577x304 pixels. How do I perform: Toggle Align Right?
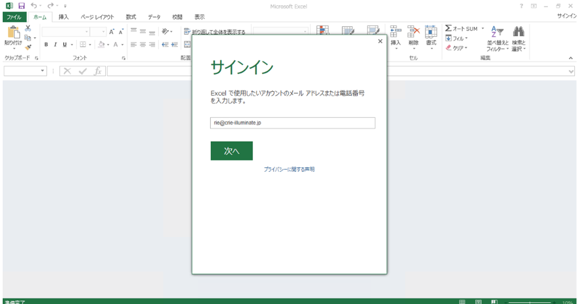pos(152,44)
